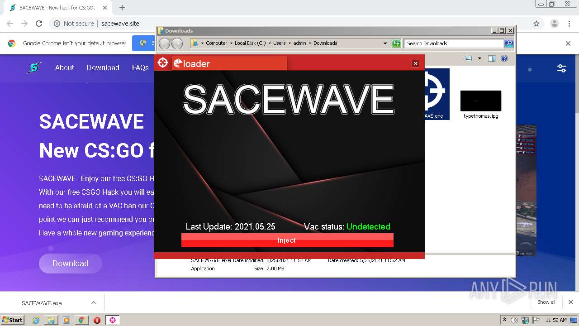Open Chrome profile avatar
The width and height of the screenshot is (579, 326).
click(x=554, y=24)
